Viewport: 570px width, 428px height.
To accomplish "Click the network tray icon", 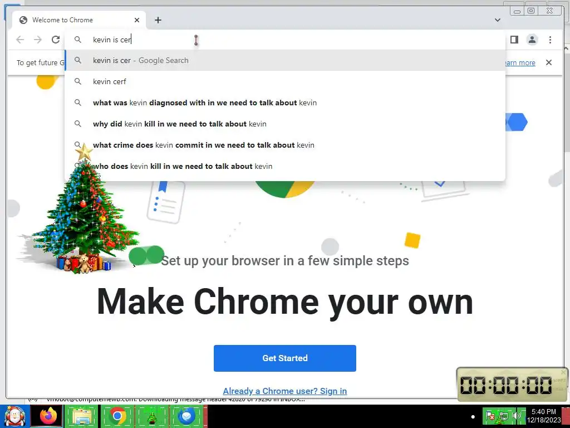I will click(504, 416).
